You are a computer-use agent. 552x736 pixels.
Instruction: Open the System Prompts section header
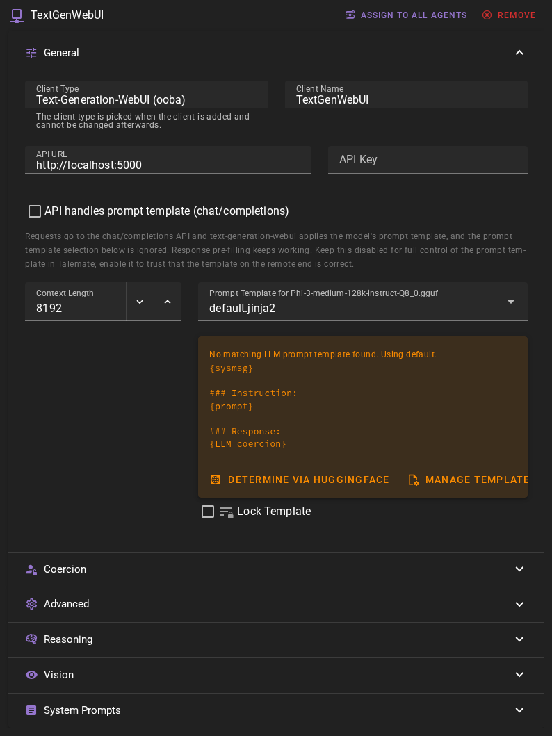pos(276,710)
